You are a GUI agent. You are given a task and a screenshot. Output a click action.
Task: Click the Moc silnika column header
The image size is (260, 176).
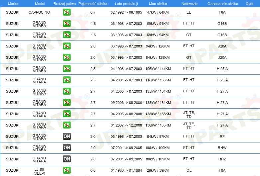point(158,4)
